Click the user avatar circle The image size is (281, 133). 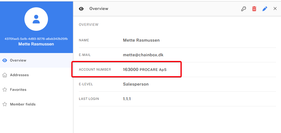[36, 19]
